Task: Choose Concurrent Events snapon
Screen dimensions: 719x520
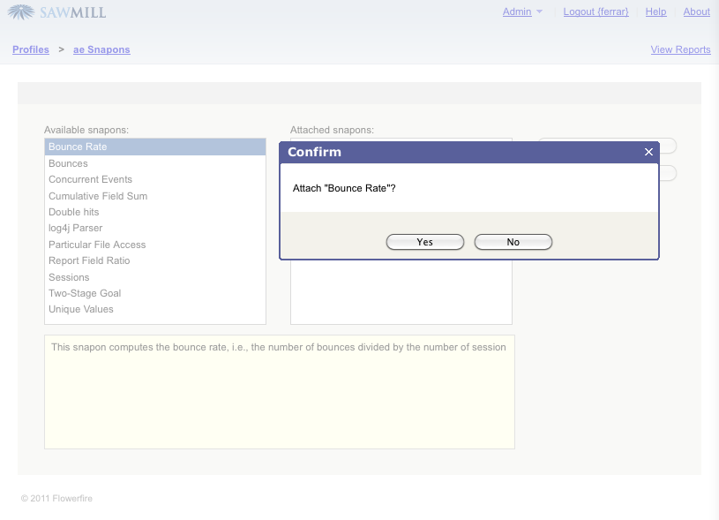Action: (90, 179)
